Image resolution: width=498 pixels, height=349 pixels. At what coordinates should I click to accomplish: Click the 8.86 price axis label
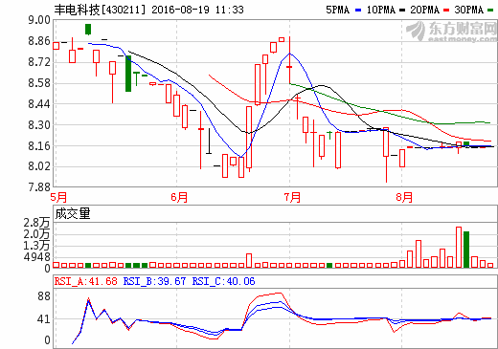(x=39, y=41)
